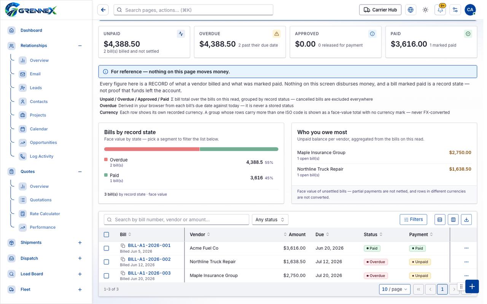The image size is (487, 304).
Task: Open bill link BILL-A1-2026-002
Action: (x=149, y=259)
